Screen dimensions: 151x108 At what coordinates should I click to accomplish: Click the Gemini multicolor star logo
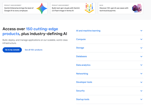42,8
